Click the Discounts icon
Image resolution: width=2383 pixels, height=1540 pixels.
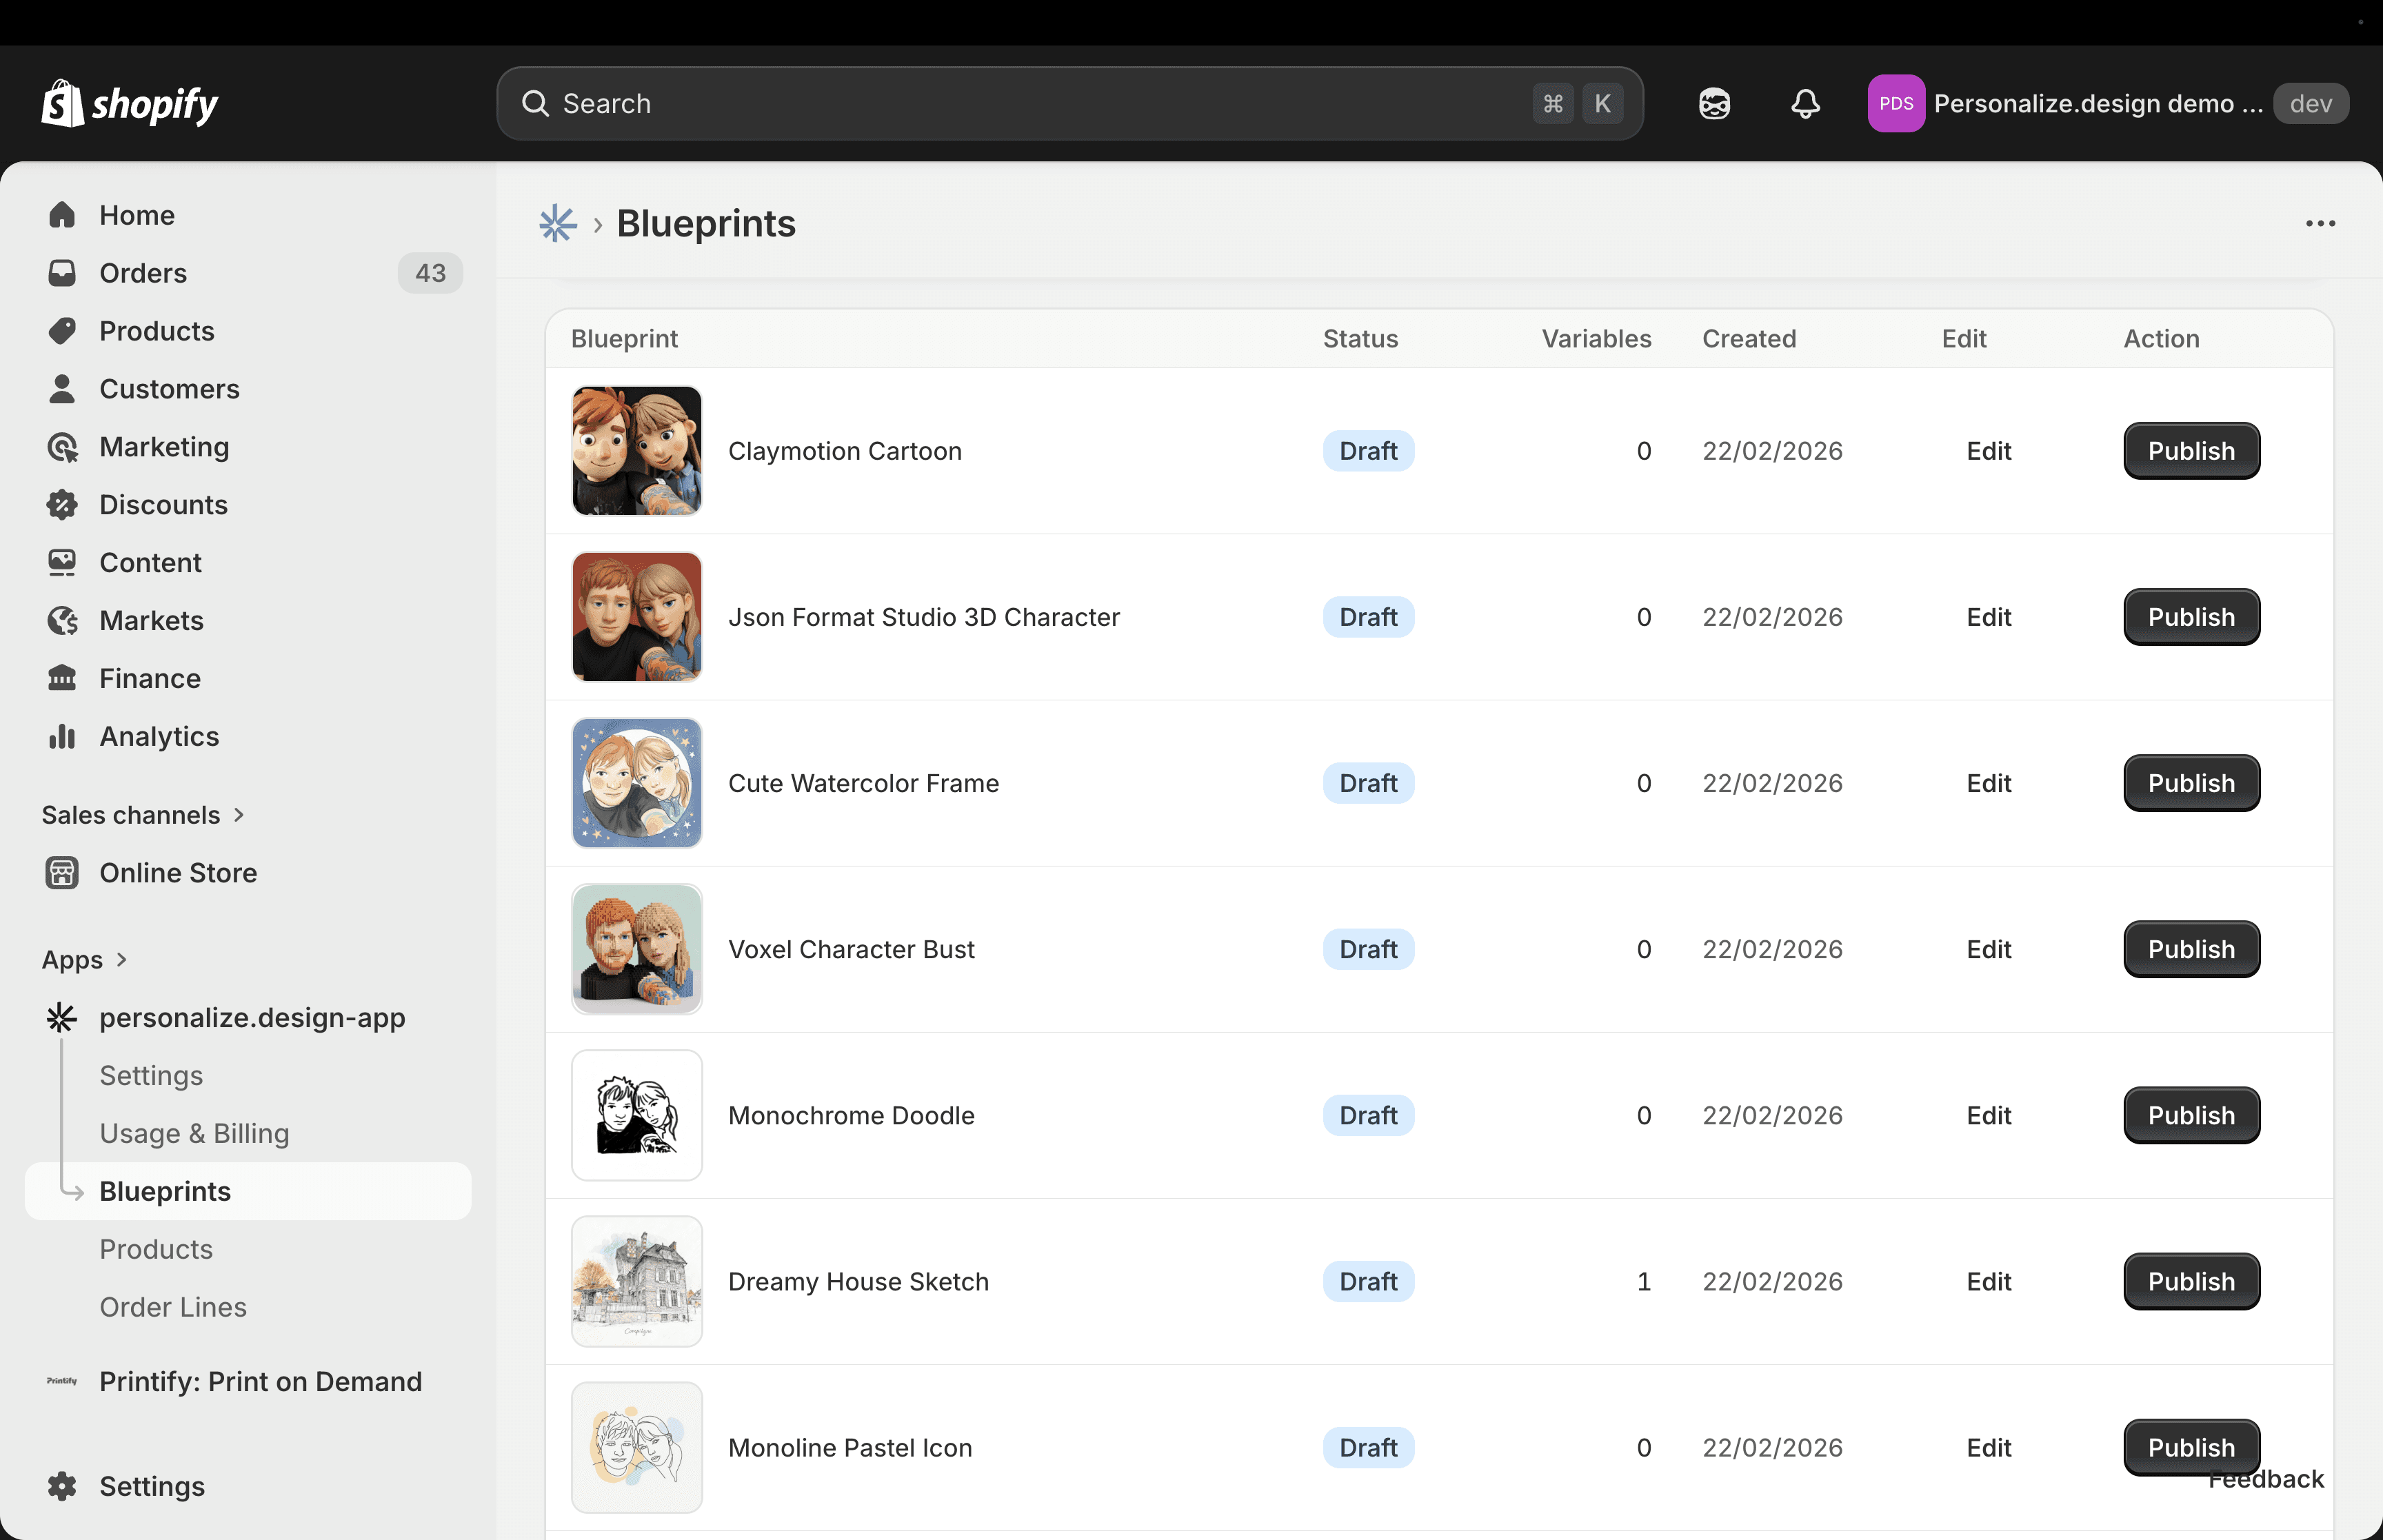[x=62, y=504]
